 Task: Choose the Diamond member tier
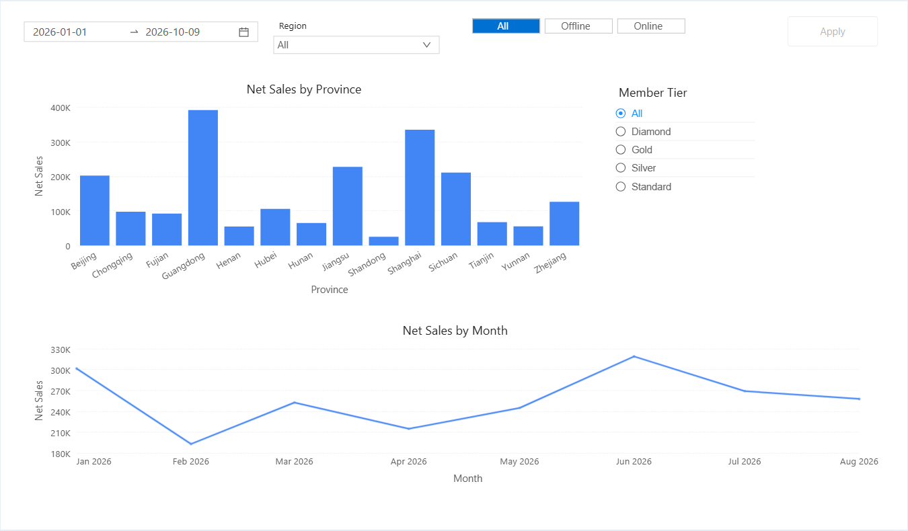(621, 132)
